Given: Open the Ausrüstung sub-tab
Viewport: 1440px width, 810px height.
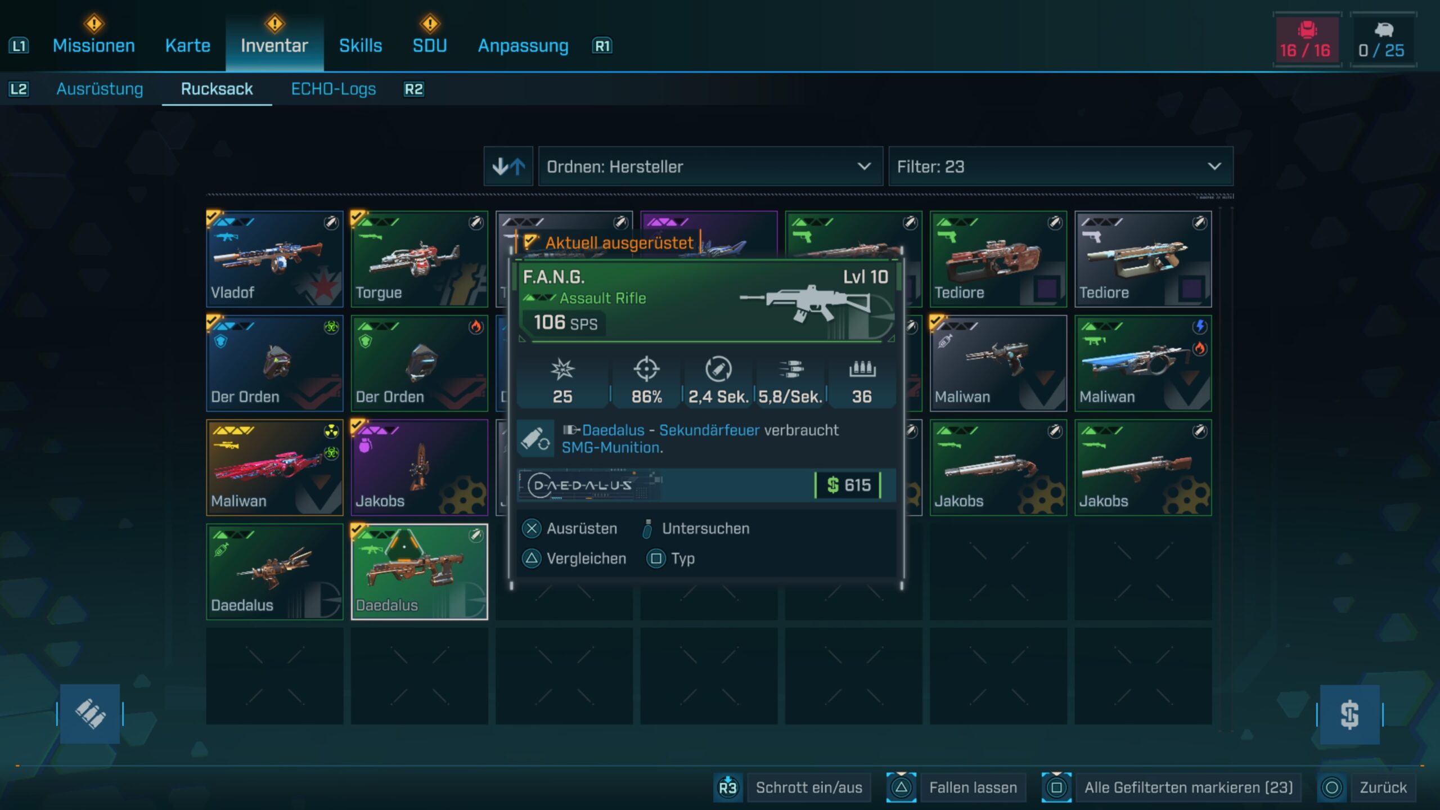Looking at the screenshot, I should click(100, 89).
